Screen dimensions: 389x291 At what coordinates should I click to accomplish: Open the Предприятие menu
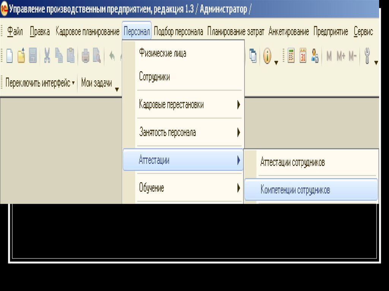331,32
